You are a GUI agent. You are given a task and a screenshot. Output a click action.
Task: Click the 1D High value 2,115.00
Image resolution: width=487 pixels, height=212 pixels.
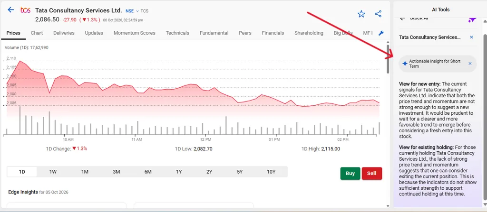pyautogui.click(x=331, y=149)
